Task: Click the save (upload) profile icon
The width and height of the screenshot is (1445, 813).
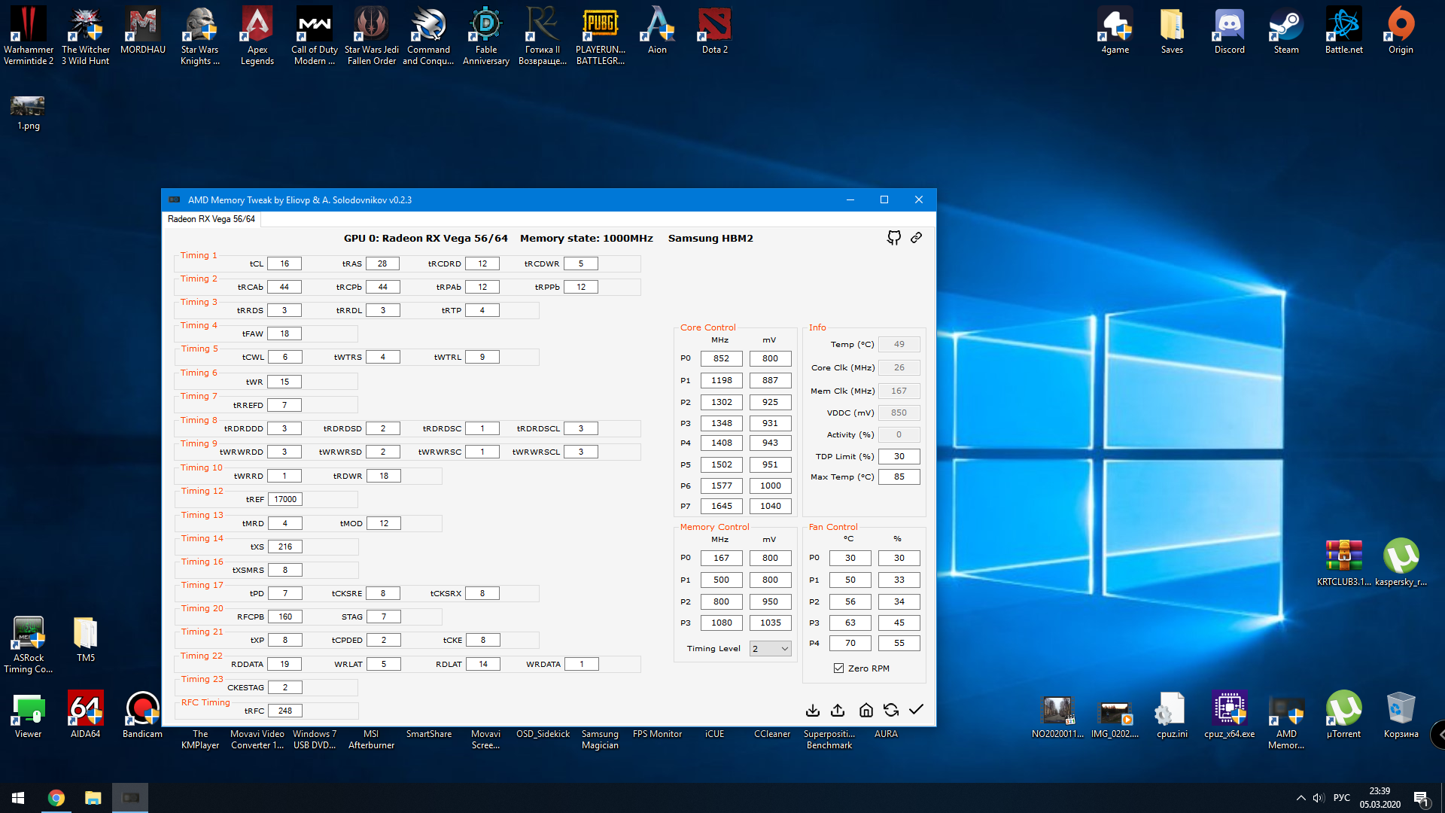Action: pyautogui.click(x=838, y=710)
